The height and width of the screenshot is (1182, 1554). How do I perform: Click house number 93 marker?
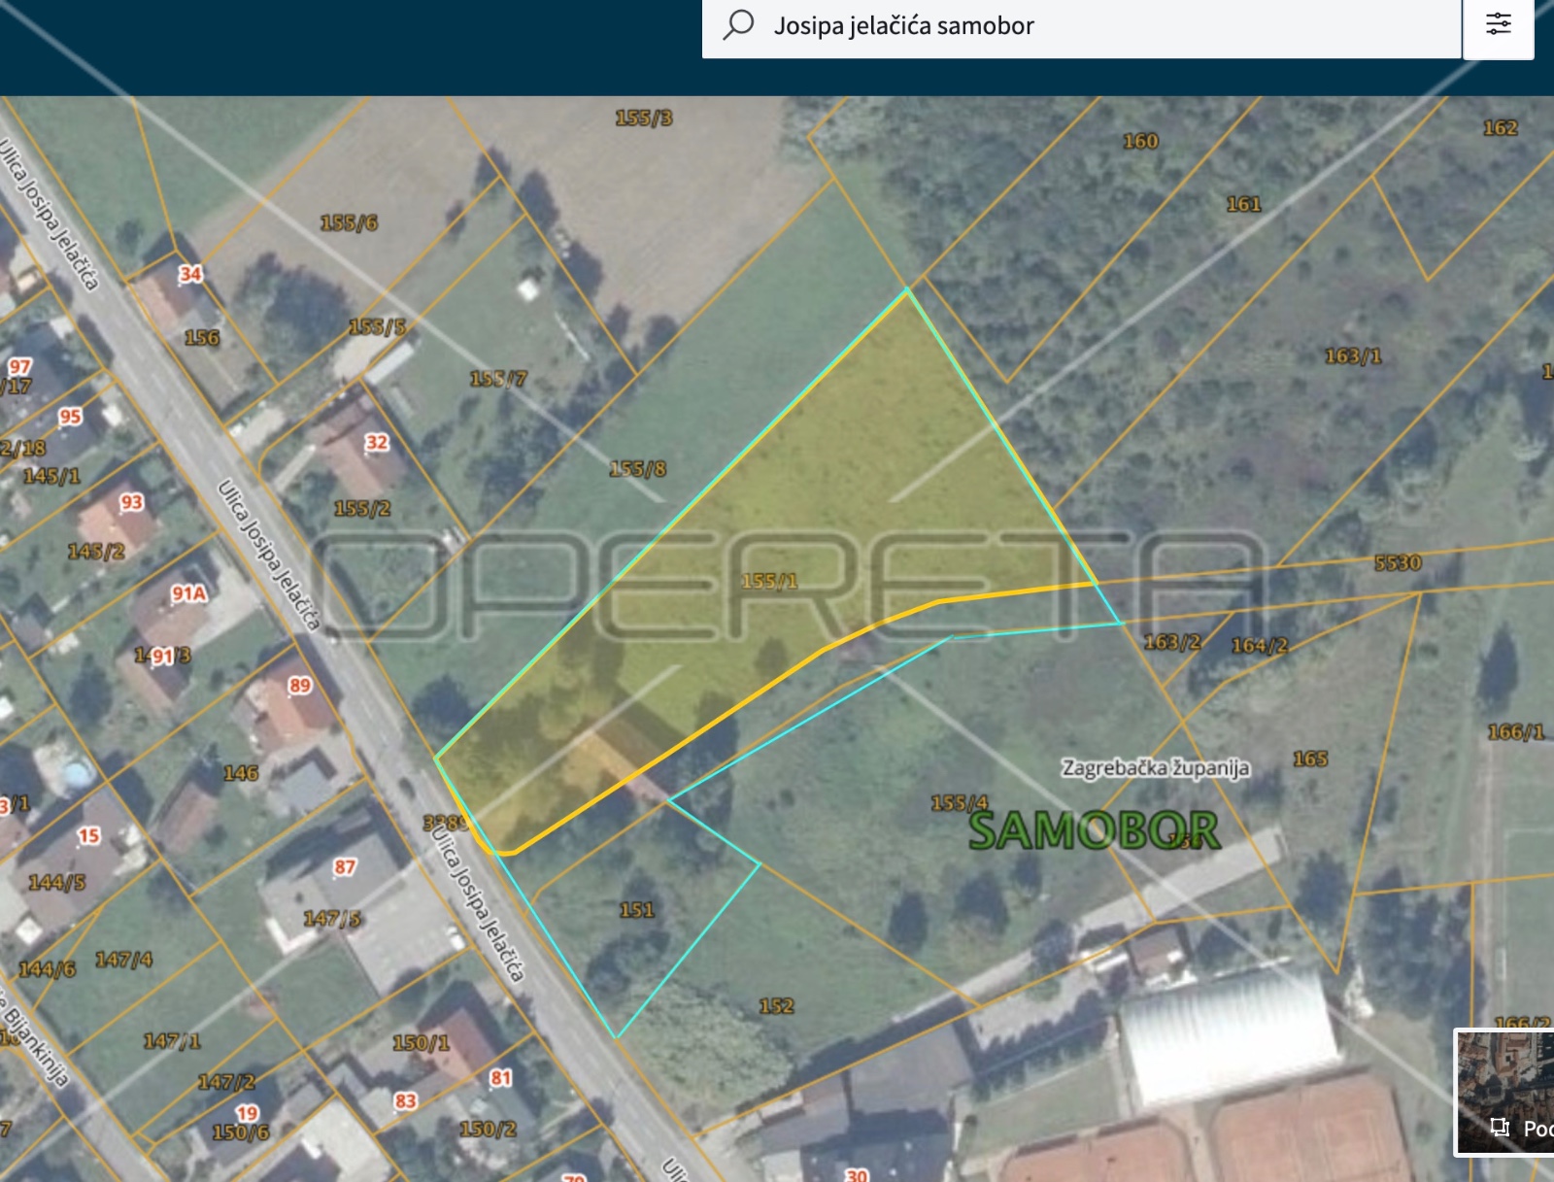(x=132, y=502)
